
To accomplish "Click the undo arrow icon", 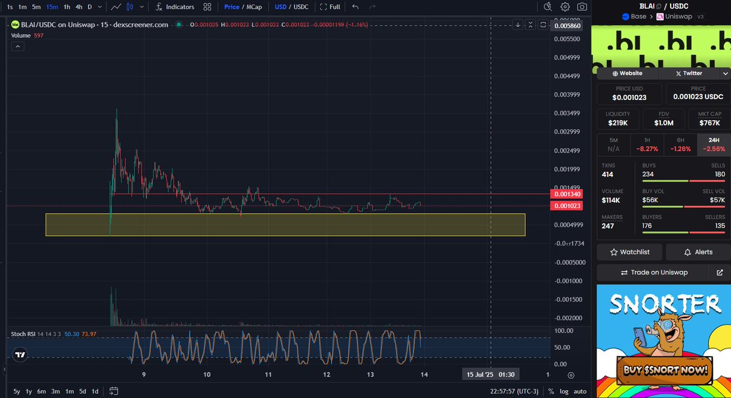I will coord(355,7).
